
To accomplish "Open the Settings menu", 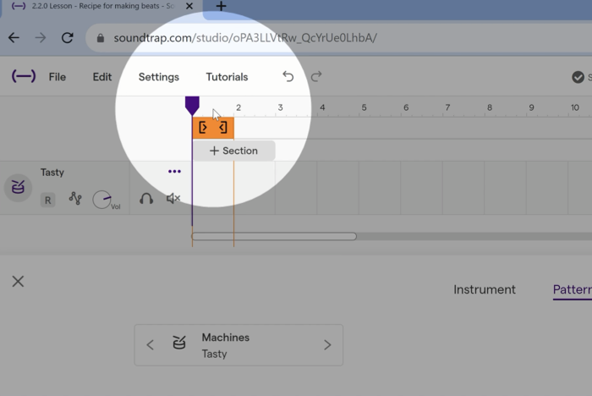I will tap(159, 77).
